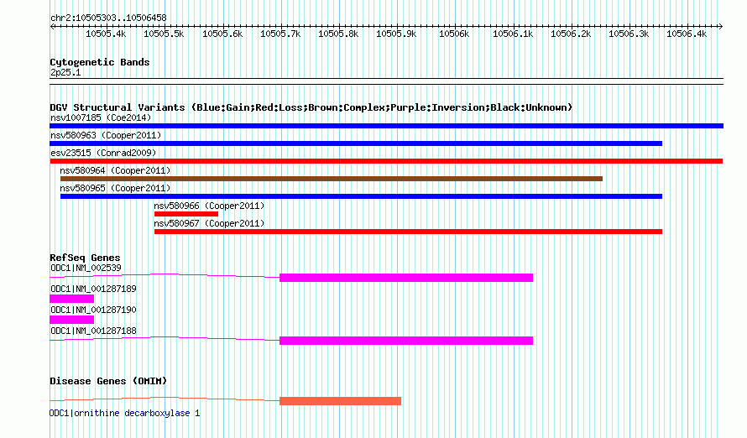Screen dimensions: 747x438
Task: Click the chr2:10505303..10506458 coordinates label
Action: 108,18
